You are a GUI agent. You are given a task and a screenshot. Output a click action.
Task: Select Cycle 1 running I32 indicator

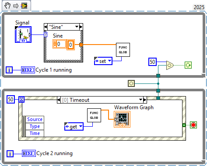[28, 70]
